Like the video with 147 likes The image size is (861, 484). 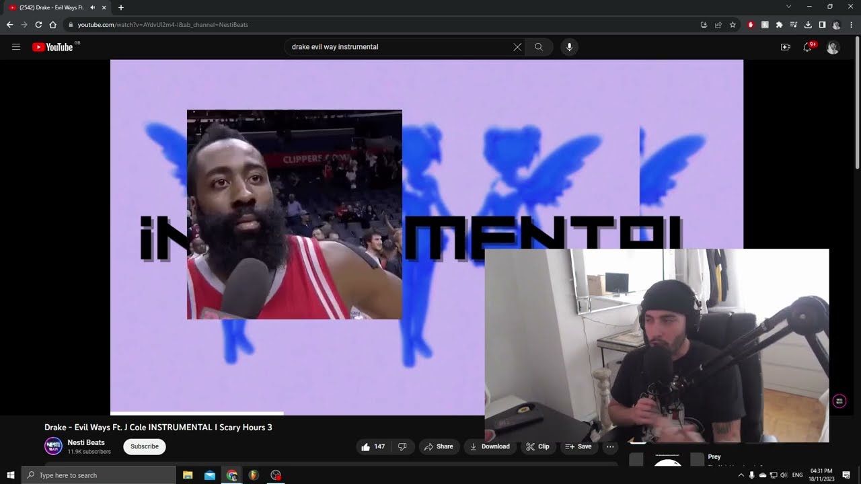pyautogui.click(x=373, y=446)
